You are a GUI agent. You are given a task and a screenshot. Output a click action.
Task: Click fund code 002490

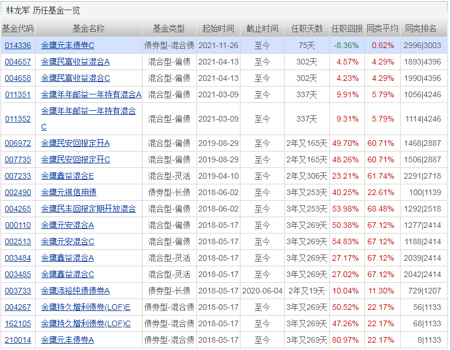coord(18,193)
